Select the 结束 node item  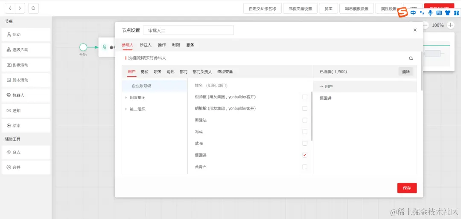click(x=26, y=126)
